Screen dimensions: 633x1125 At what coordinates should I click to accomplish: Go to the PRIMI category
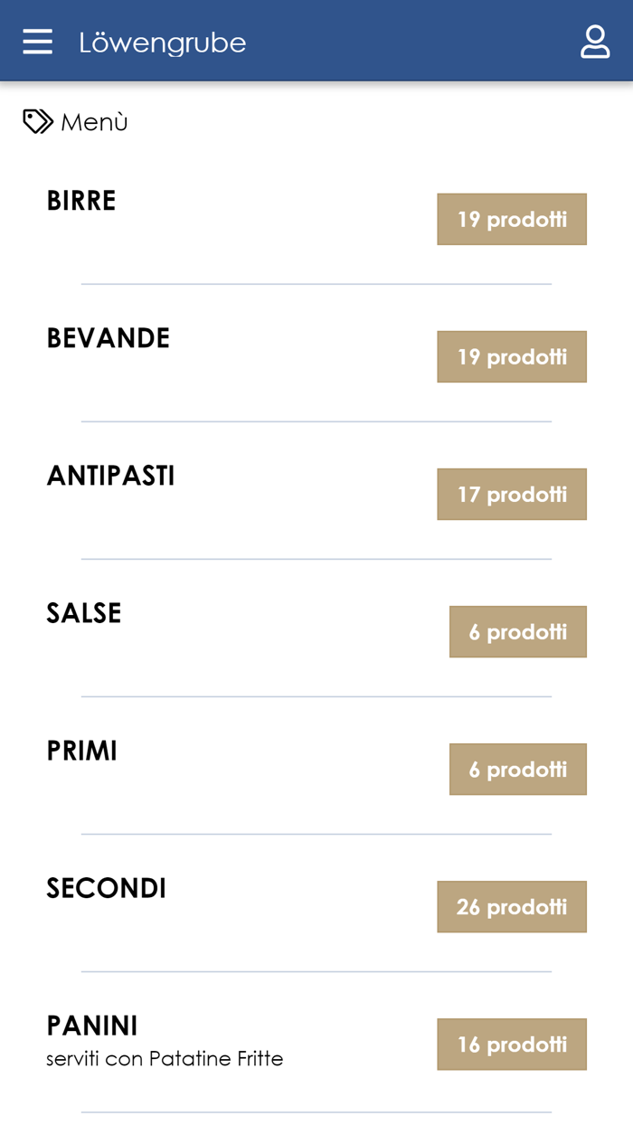click(x=82, y=751)
